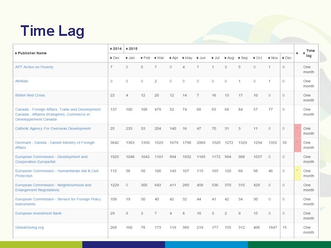Sort by the Jun column
Viewport: 331px width, 248px height.
coord(201,58)
